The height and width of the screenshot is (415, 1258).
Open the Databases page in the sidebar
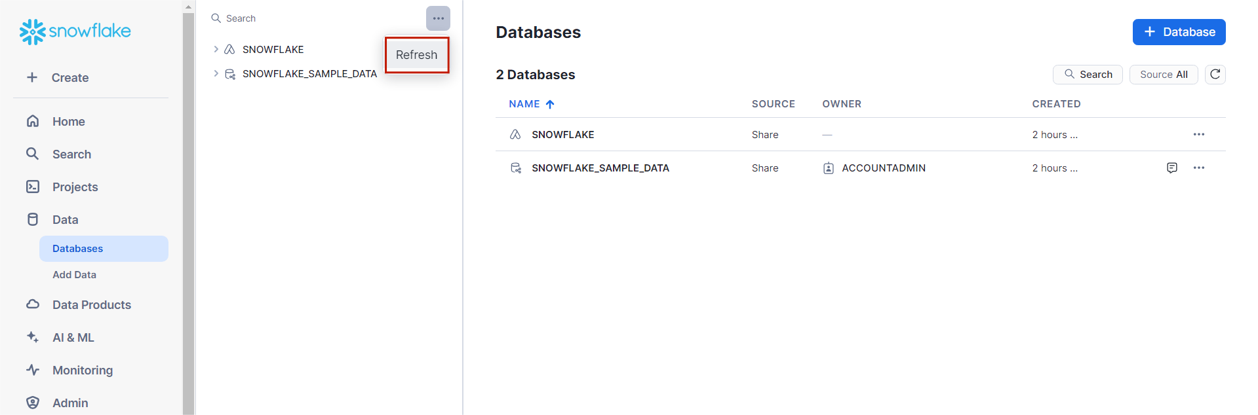pos(104,249)
